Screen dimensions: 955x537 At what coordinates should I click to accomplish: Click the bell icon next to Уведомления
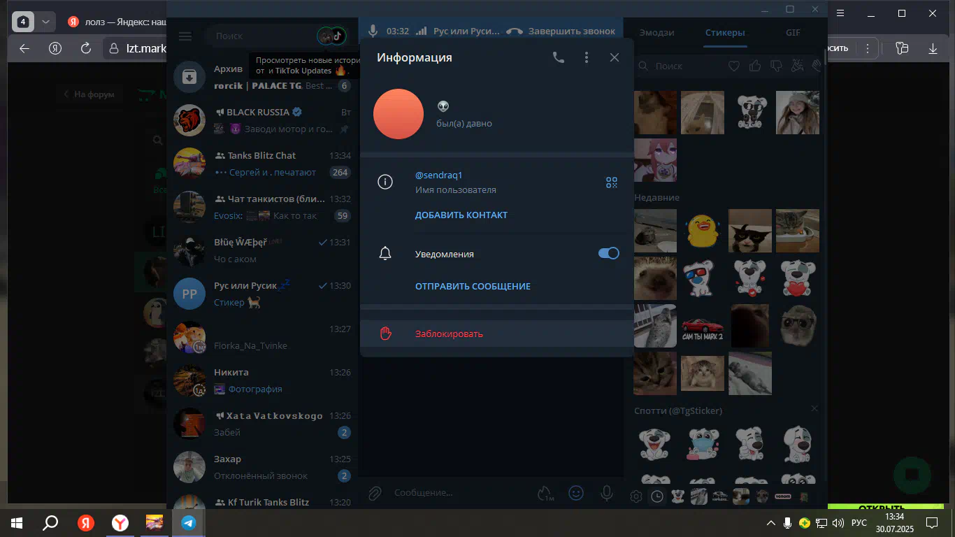click(x=385, y=253)
